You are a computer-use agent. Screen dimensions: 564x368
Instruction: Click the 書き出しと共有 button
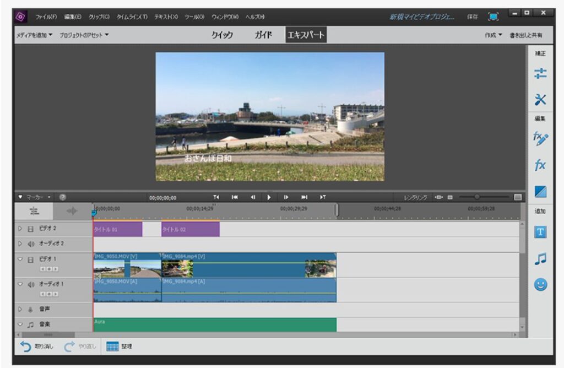point(525,35)
